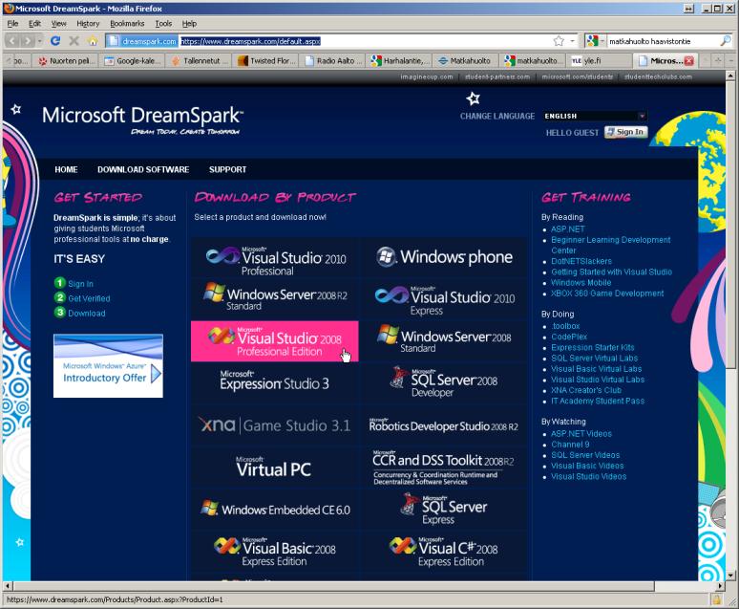Screen dimensions: 739x609
Task: Open the Channel 9 link
Action: tap(570, 445)
